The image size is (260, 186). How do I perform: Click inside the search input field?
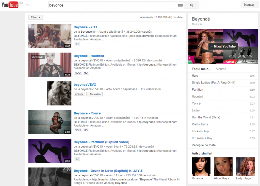[114, 5]
